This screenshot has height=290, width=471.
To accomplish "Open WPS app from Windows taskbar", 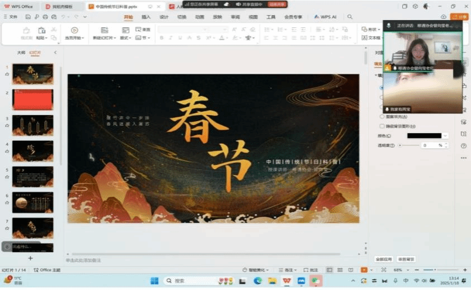I will [x=286, y=281].
